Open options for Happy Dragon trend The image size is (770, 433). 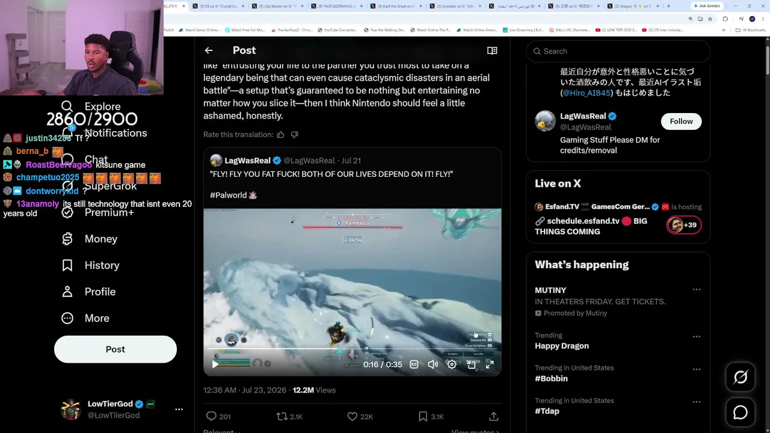(697, 337)
